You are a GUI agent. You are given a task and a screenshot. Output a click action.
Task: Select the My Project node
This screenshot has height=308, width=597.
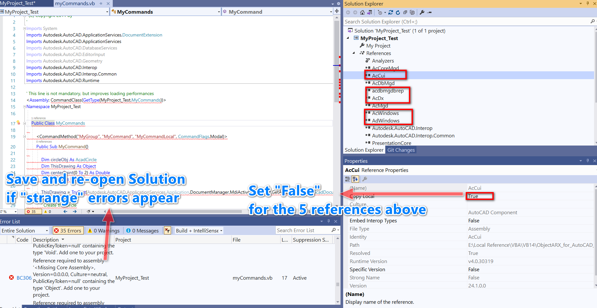378,46
